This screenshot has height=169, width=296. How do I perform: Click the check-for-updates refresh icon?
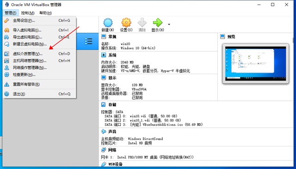[6, 75]
